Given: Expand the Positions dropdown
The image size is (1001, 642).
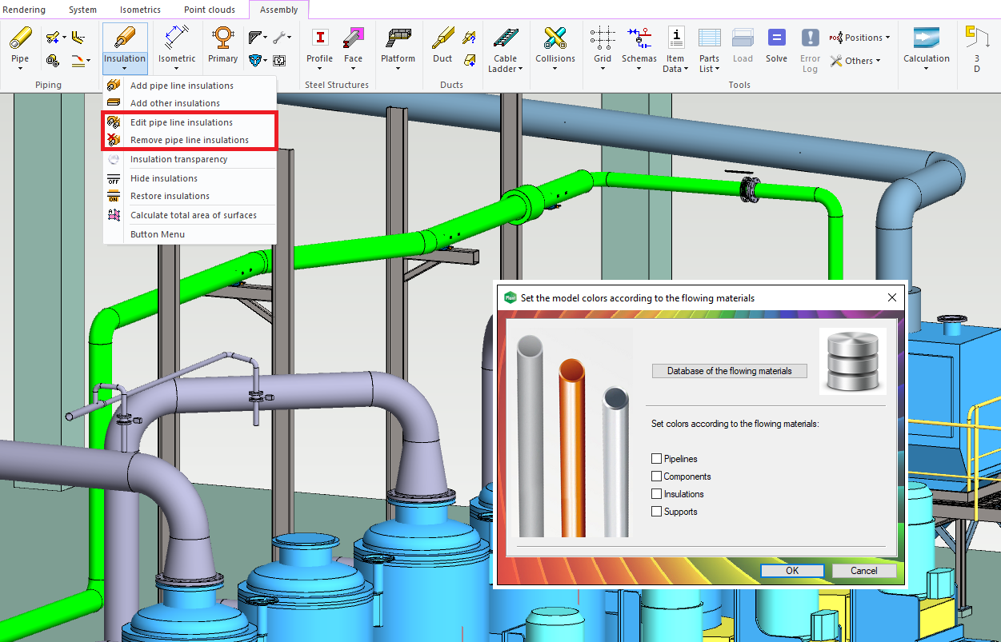Looking at the screenshot, I should pyautogui.click(x=860, y=38).
